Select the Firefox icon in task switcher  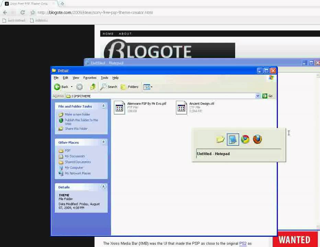258,140
